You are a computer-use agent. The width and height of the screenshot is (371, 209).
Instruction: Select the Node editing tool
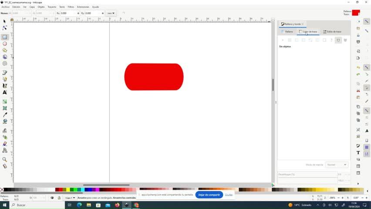pos(5,28)
